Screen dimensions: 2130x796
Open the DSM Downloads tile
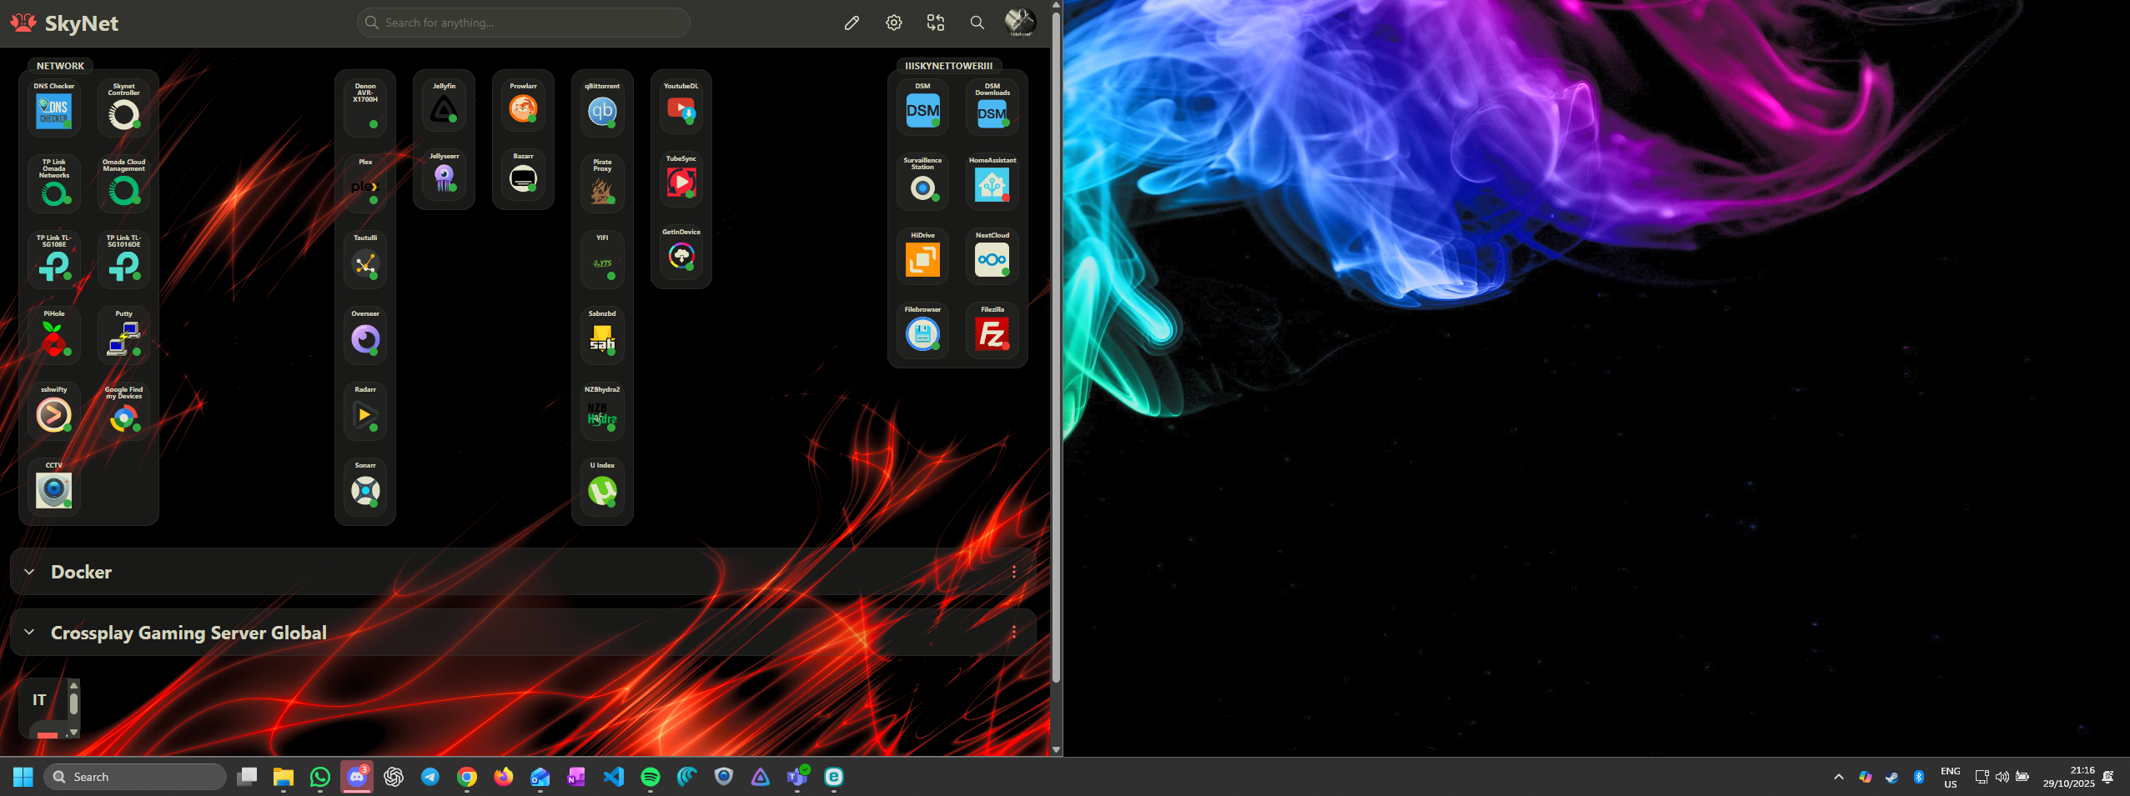tap(992, 107)
